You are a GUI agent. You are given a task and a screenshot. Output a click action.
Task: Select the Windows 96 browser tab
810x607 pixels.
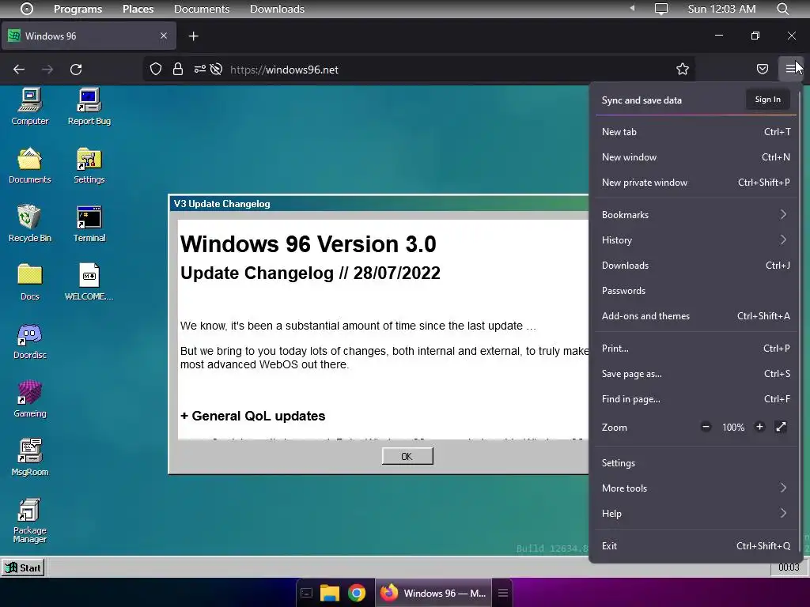[89, 36]
